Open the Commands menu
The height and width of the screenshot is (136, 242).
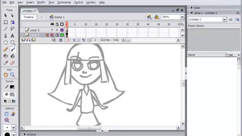pos(64,3)
